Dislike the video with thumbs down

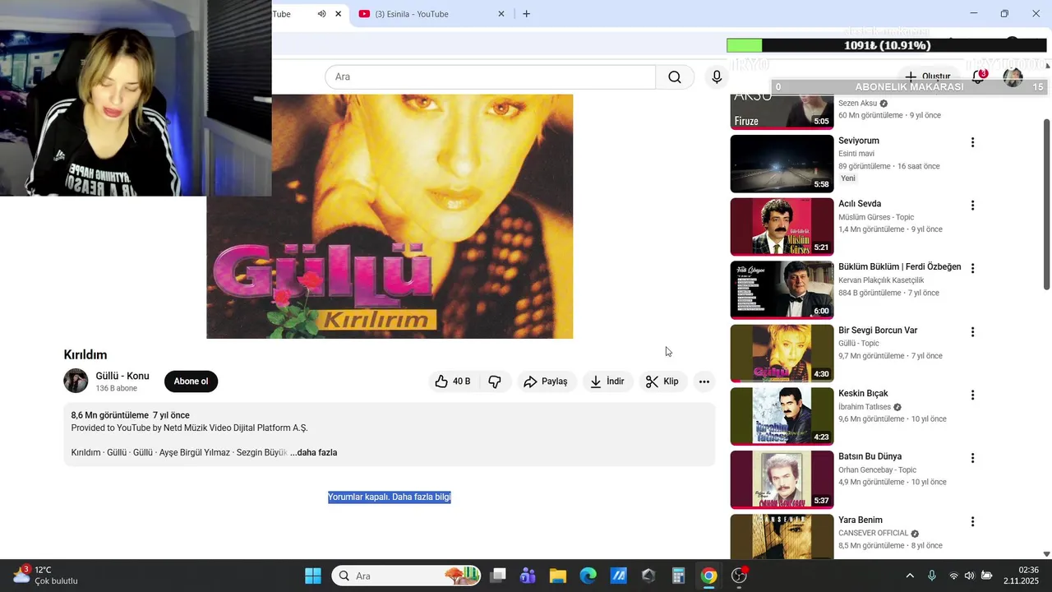[495, 382]
